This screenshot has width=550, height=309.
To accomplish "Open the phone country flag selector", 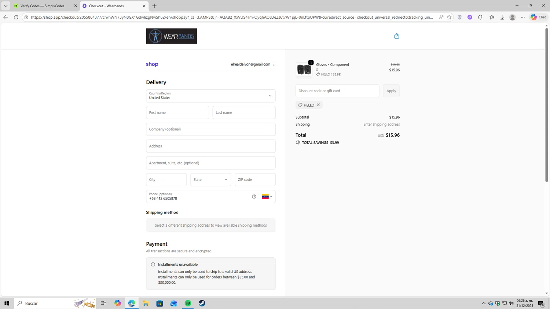I will (x=267, y=197).
